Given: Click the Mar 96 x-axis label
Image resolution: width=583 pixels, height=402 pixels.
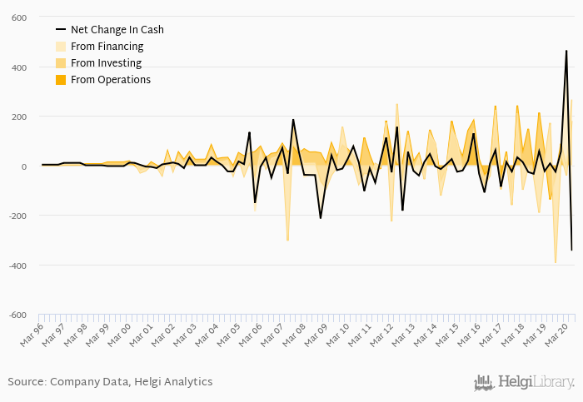Looking at the screenshot, I should click(31, 335).
